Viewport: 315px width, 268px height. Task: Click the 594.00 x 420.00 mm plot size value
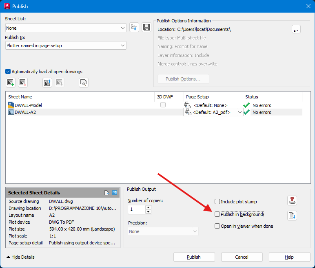[82, 229]
